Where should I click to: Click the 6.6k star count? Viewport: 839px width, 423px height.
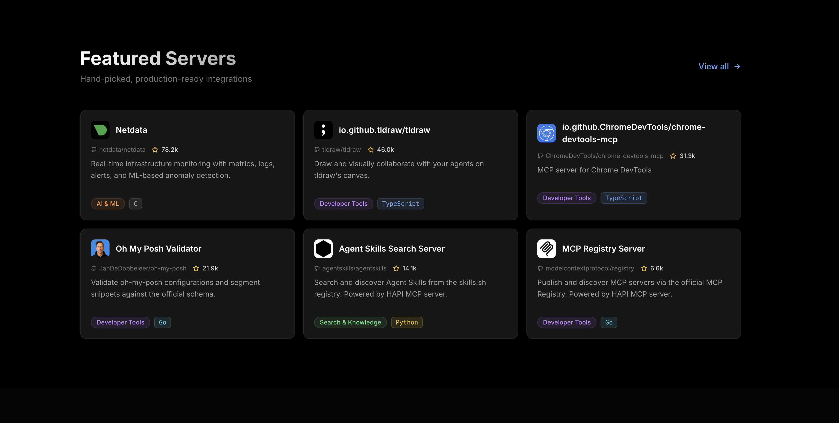[657, 268]
